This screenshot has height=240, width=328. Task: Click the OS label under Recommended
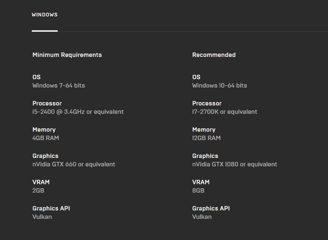tap(196, 77)
